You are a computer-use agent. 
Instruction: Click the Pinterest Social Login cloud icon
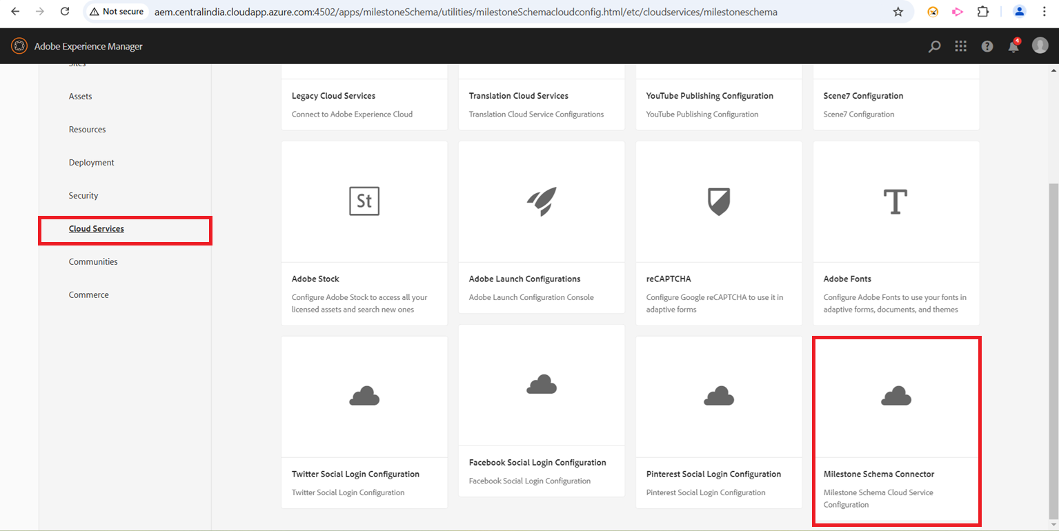pos(719,396)
